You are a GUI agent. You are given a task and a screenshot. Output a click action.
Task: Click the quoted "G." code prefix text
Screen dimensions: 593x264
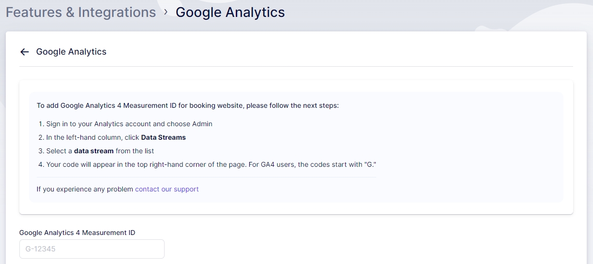370,164
